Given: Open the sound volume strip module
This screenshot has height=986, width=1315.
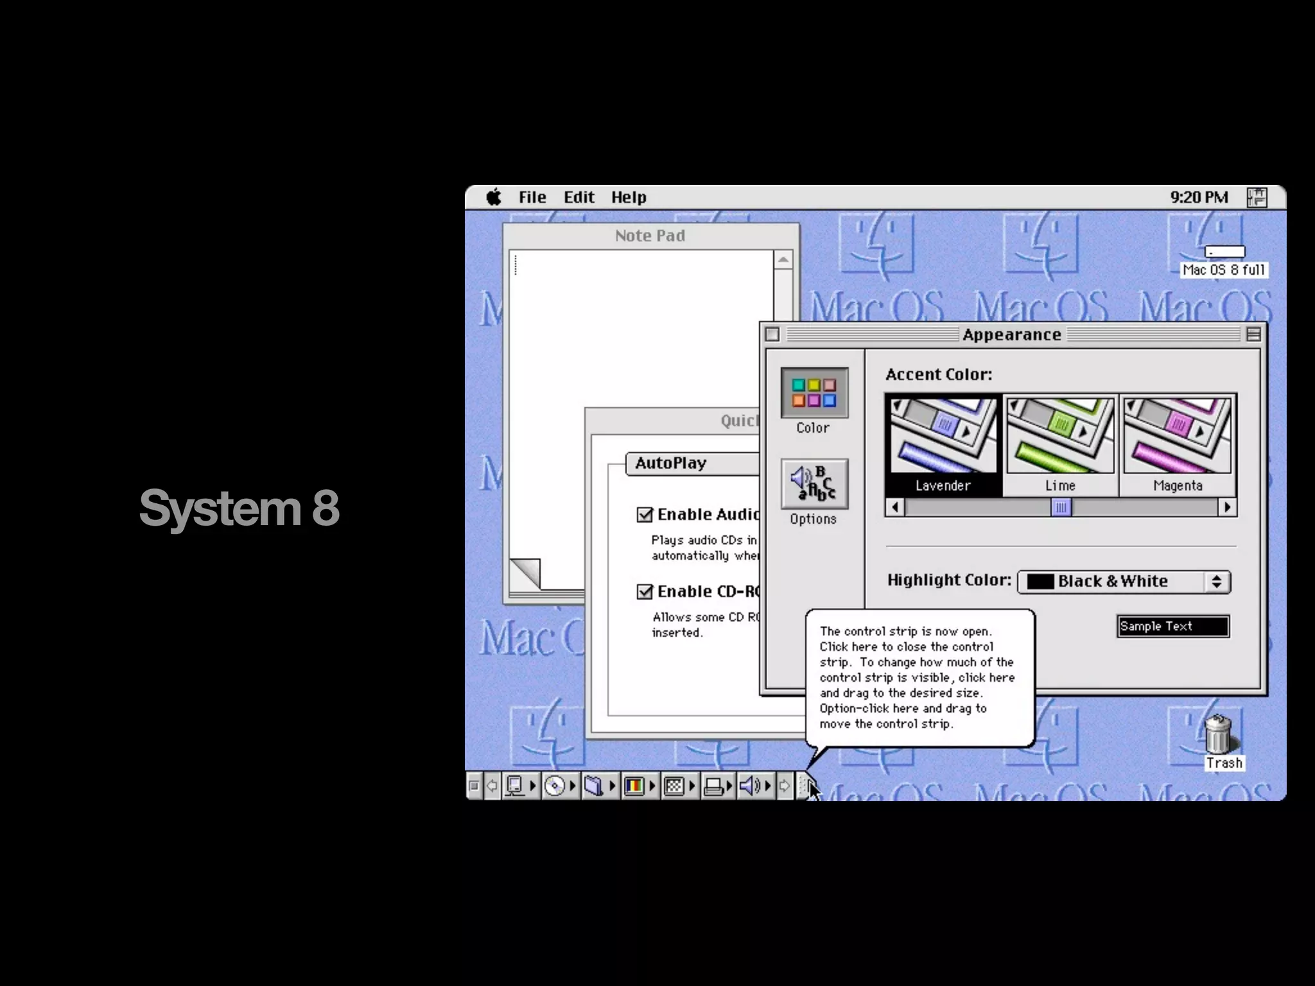Looking at the screenshot, I should 755,786.
